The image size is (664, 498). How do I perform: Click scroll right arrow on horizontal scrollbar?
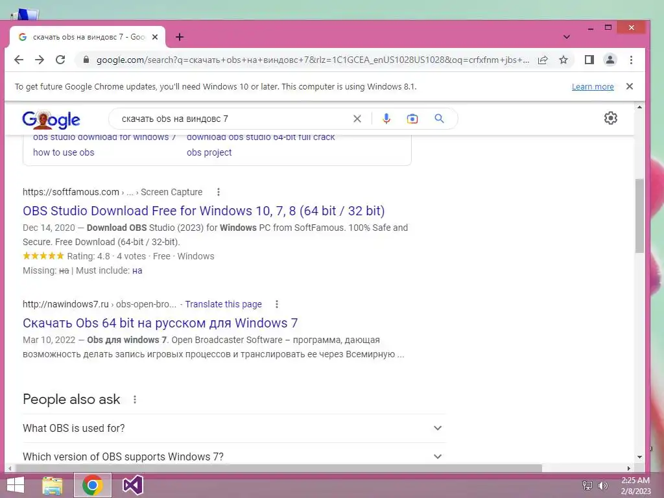[x=629, y=468]
